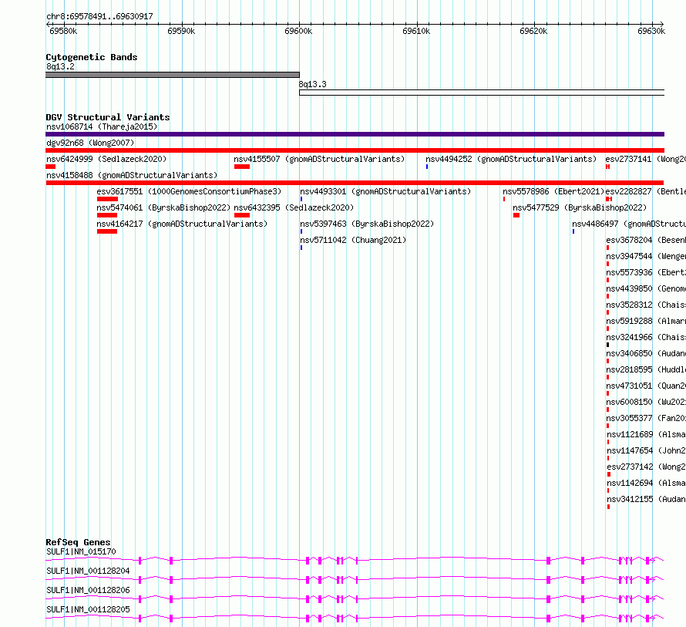Click the 69610k ruler position marker
This screenshot has height=627, width=686.
(416, 31)
